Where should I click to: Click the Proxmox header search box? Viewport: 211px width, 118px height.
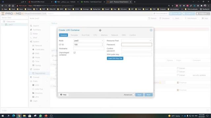point(58,13)
